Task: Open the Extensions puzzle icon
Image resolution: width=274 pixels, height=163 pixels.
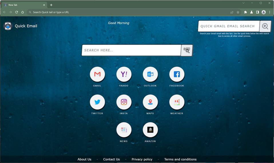Action: [x=245, y=12]
